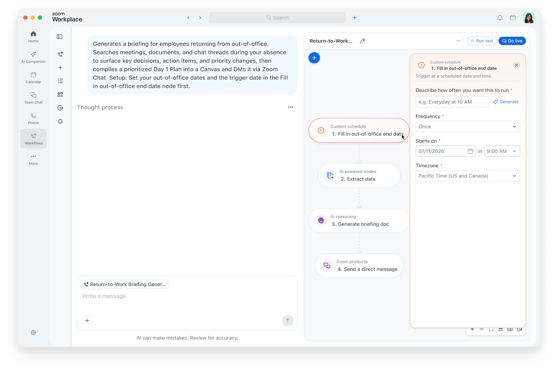Click the Run test button
Image resolution: width=558 pixels, height=372 pixels.
pyautogui.click(x=482, y=41)
